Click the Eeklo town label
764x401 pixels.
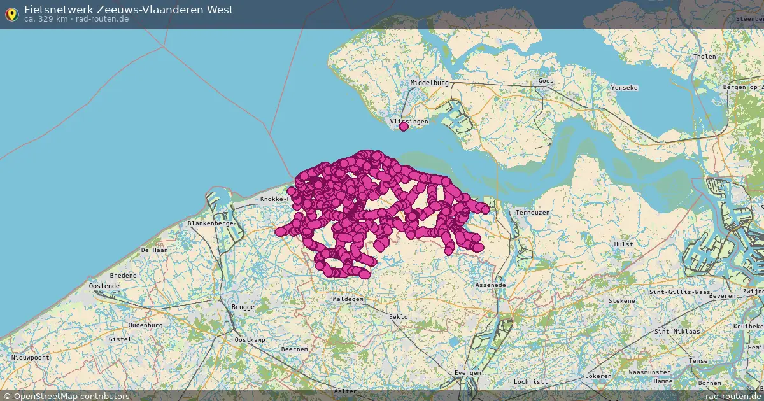click(x=398, y=316)
